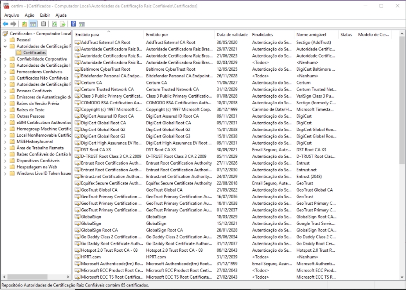Click the Help question mark icon
The height and width of the screenshot is (290, 406).
click(74, 24)
